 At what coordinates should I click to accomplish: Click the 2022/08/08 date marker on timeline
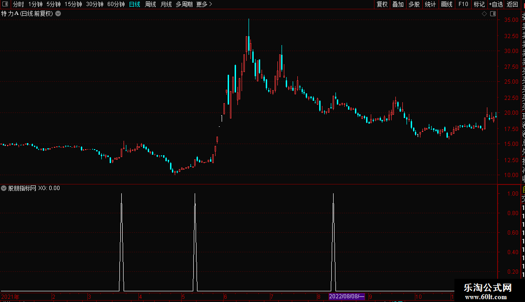coord(347,296)
